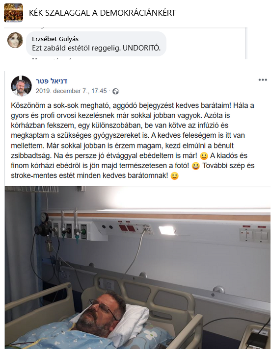
Task: Click the red sockets panel in photo
Action: (x=127, y=228)
